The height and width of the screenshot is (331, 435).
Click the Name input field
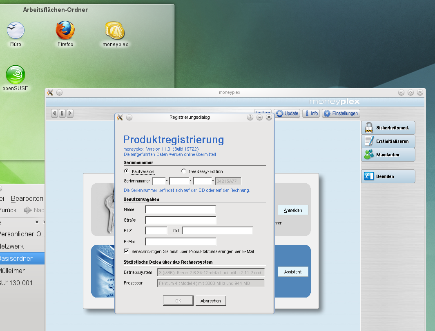[x=180, y=209]
